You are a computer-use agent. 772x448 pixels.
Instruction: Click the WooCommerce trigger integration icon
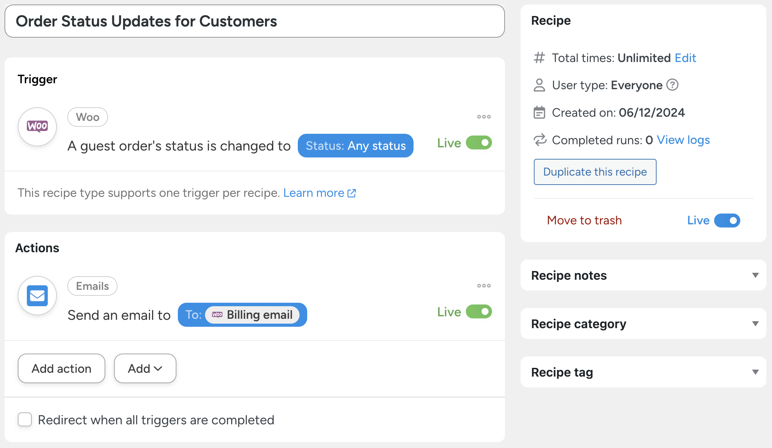37,126
